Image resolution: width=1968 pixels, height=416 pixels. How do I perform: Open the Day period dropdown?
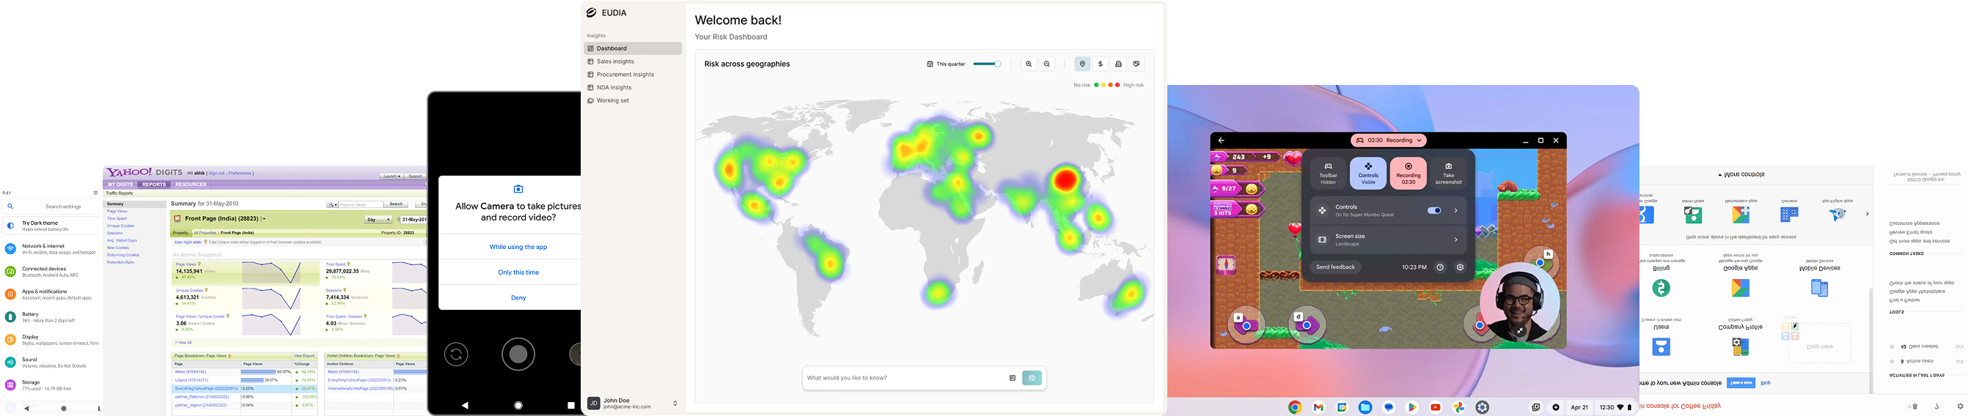point(378,220)
